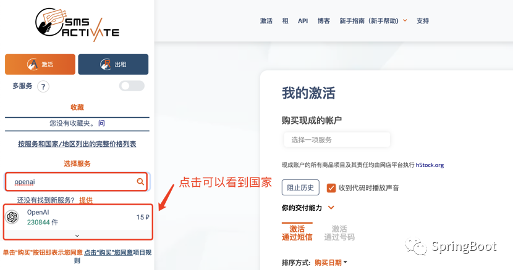513x270 pixels.
Task: Expand the 你的交付能力 chevron
Action: (x=331, y=208)
